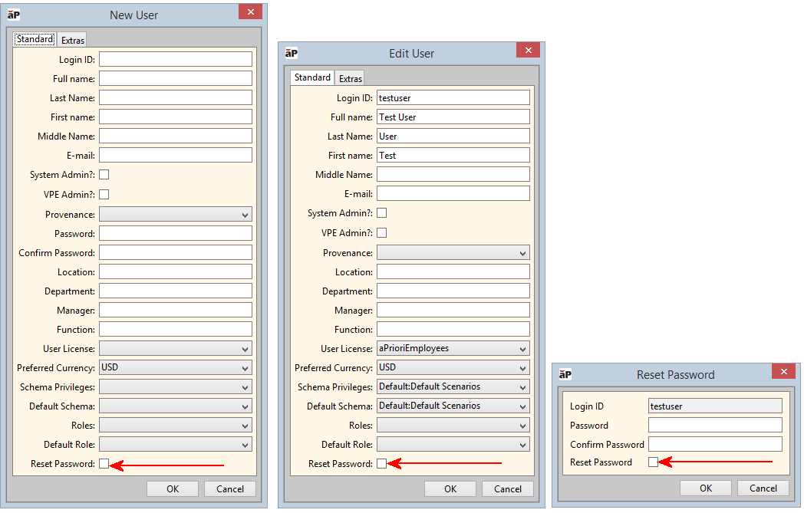The height and width of the screenshot is (513, 804).
Task: Click Cancel in the Edit User dialog
Action: point(508,488)
